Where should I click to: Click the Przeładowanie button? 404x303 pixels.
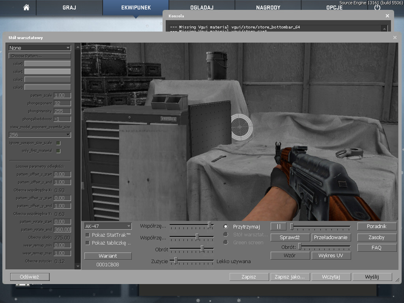(331, 237)
